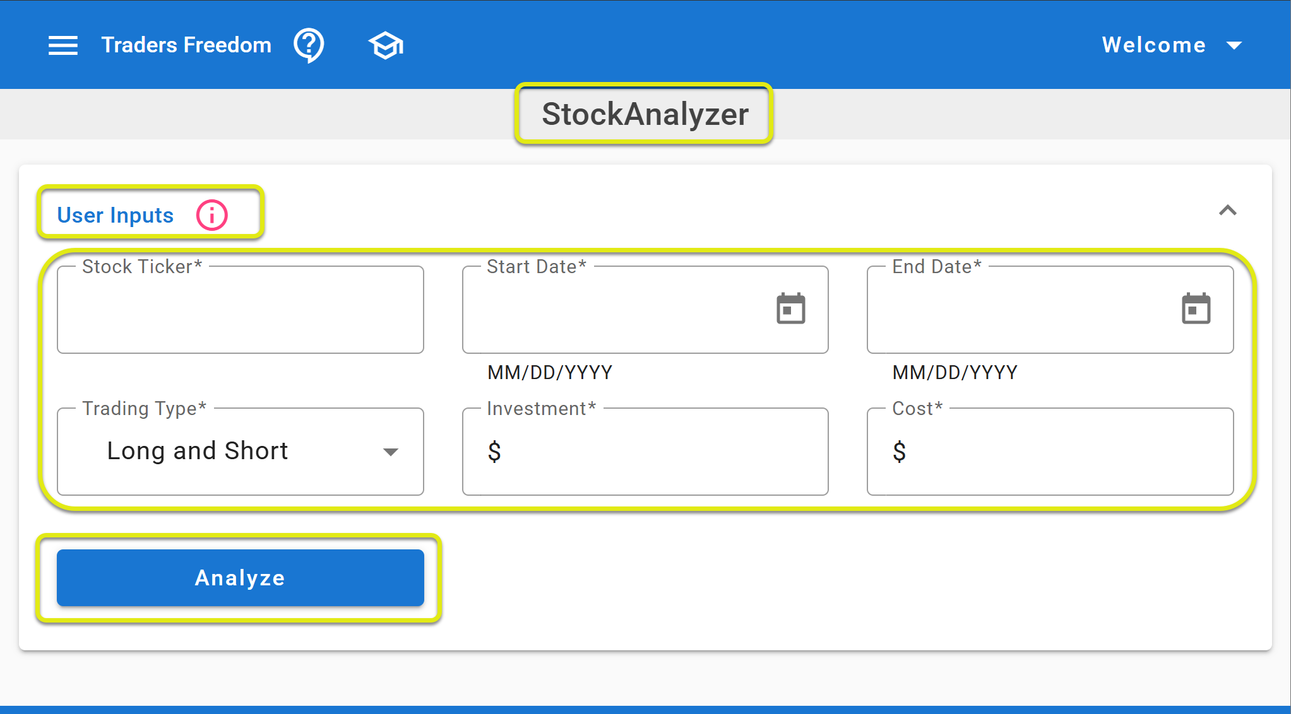1291x714 pixels.
Task: Focus the Cost dollar amount field
Action: point(1050,452)
